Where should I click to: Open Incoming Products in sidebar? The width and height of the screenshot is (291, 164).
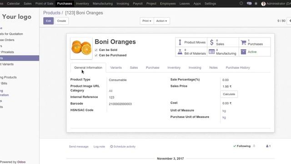click(x=8, y=77)
